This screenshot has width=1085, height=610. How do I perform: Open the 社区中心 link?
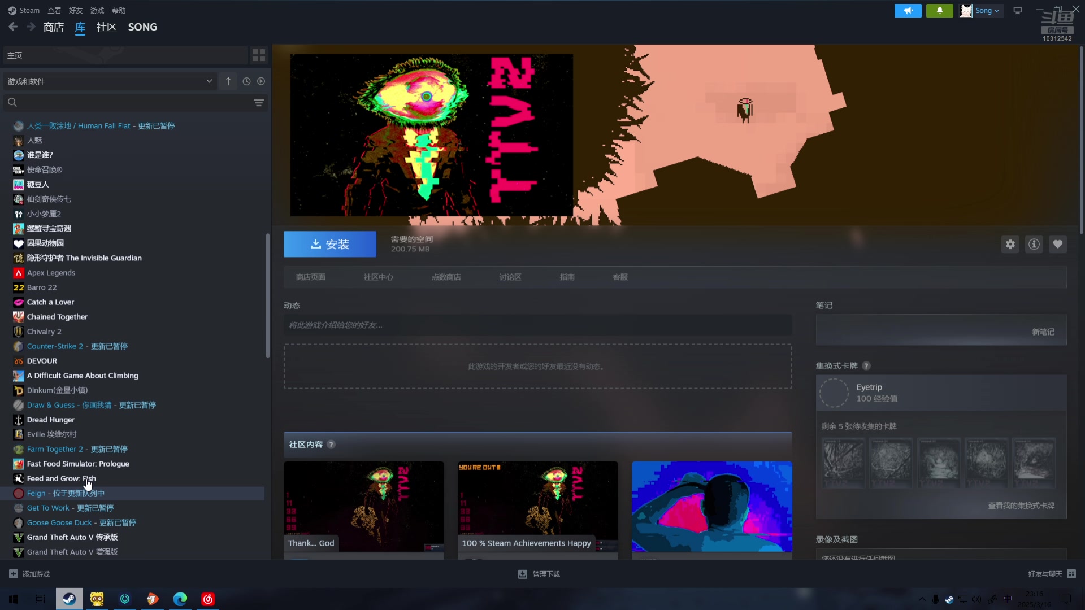coord(379,277)
